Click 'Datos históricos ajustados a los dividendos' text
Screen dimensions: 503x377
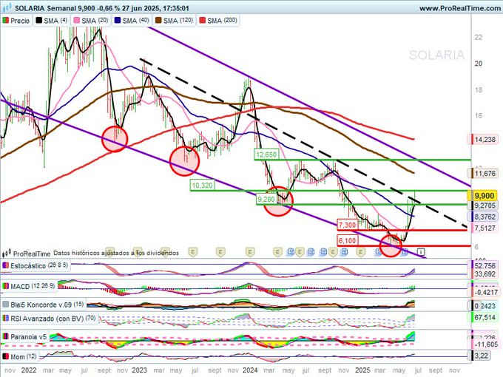116,253
